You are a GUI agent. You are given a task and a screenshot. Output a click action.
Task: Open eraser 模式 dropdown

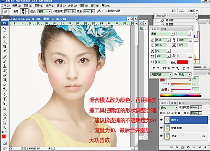[50, 11]
